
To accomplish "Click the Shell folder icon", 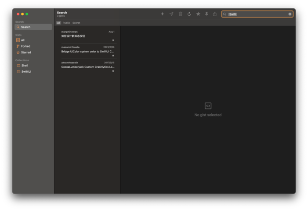I will coord(18,66).
